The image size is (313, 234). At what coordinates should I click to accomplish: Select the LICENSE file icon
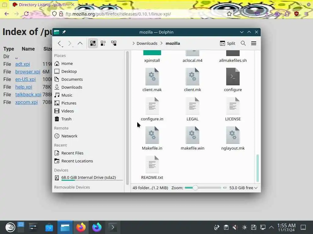coord(233,106)
